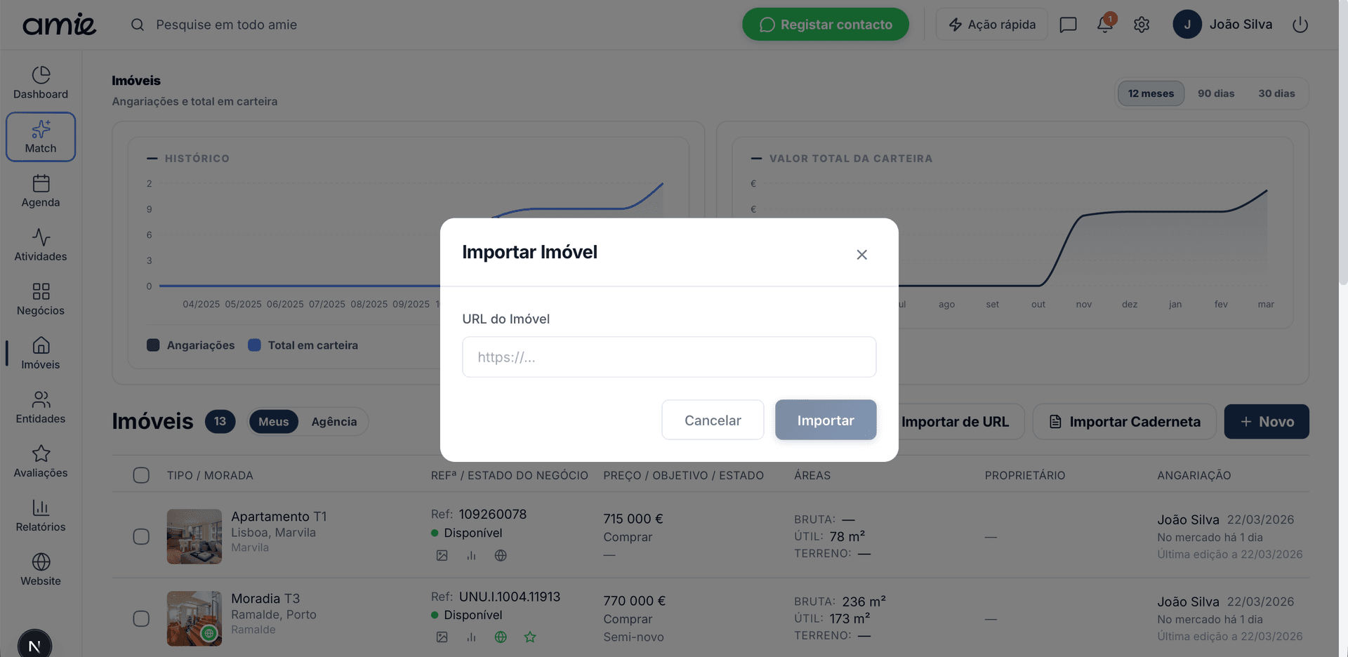The height and width of the screenshot is (657, 1348).
Task: Open the Website section in the sidebar
Action: pyautogui.click(x=40, y=569)
